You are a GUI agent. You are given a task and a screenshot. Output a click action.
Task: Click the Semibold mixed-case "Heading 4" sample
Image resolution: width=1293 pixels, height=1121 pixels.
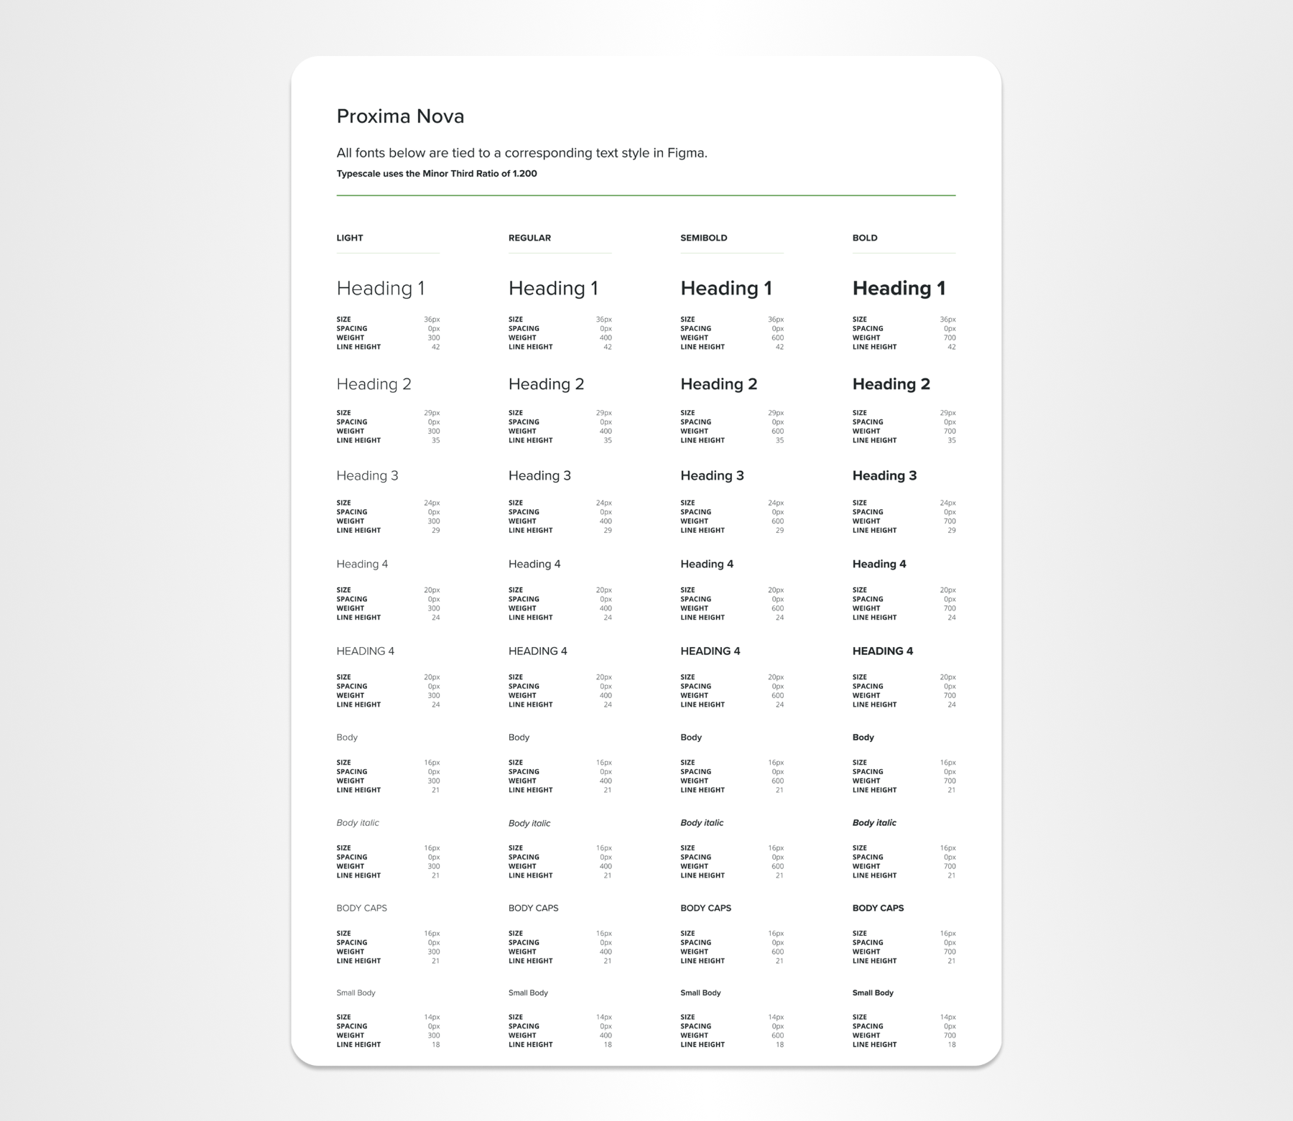click(707, 564)
